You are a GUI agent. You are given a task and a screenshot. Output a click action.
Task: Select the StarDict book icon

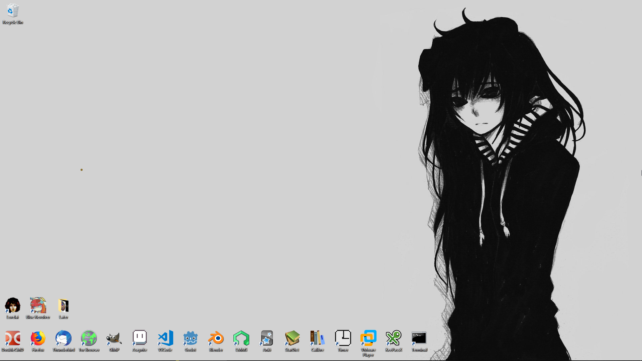(292, 338)
